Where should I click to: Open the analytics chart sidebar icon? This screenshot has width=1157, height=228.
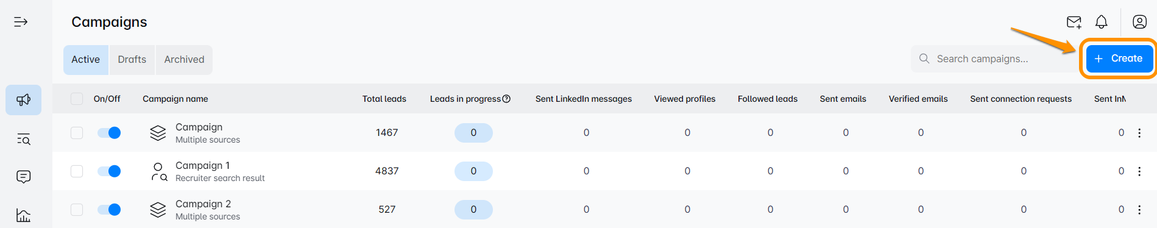coord(24,215)
